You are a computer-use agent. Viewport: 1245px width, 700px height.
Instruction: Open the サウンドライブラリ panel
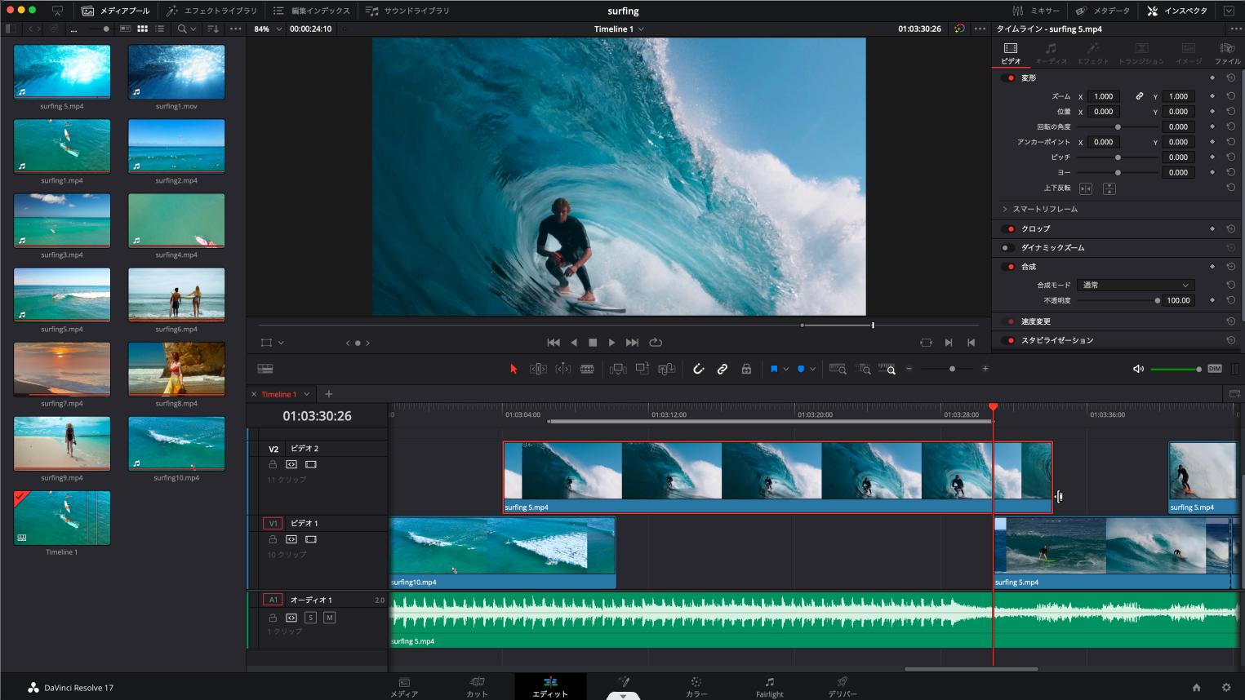[407, 11]
